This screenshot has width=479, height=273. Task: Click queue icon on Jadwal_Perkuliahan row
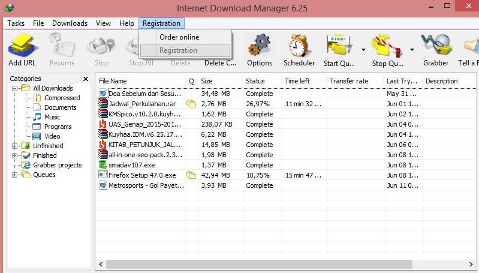tap(191, 104)
